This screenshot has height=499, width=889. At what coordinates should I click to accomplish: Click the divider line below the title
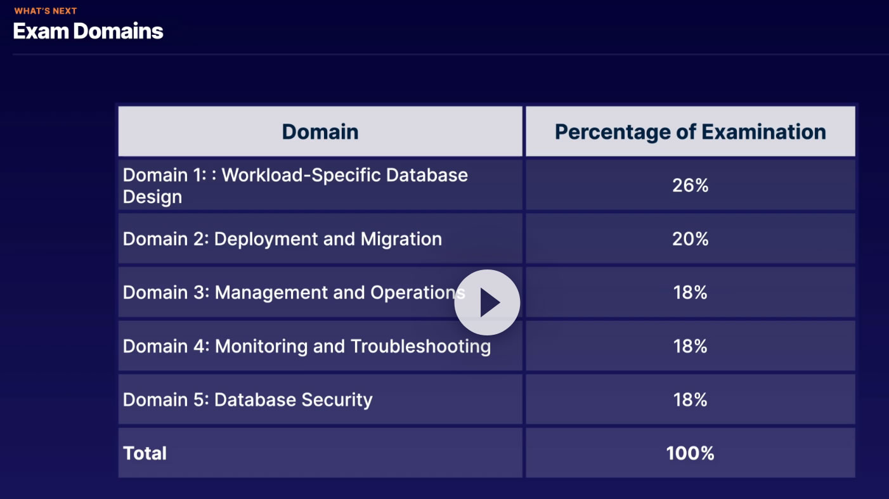pyautogui.click(x=444, y=55)
